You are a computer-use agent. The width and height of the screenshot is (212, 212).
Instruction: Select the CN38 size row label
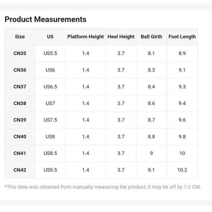pos(20,103)
